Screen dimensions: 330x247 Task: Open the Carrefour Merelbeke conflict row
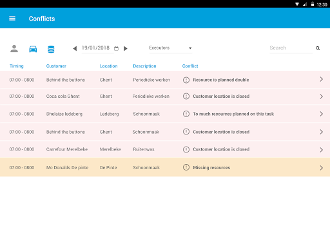point(165,149)
